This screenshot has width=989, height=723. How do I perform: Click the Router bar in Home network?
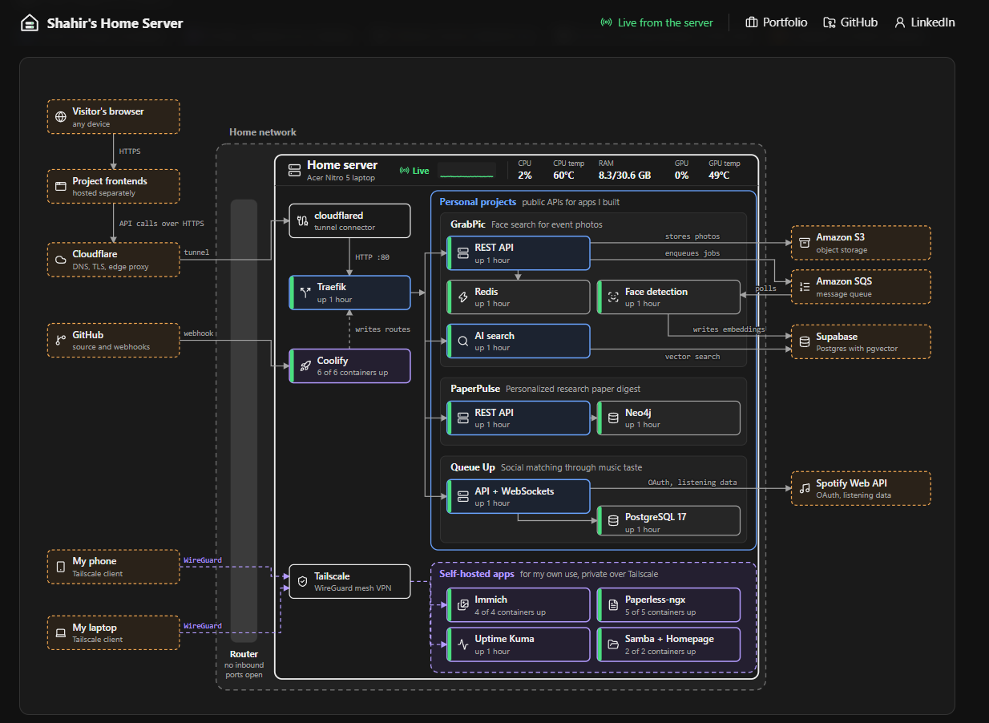point(244,421)
